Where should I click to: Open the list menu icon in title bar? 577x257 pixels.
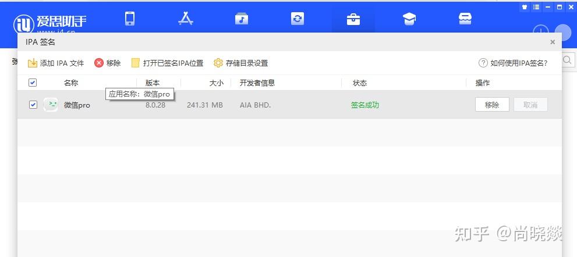click(x=536, y=7)
